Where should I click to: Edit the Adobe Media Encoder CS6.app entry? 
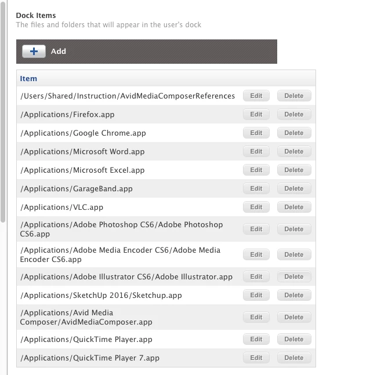click(x=256, y=254)
